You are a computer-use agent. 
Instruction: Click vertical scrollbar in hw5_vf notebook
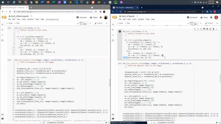[220, 79]
